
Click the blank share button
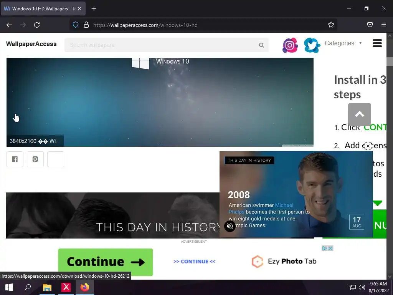pyautogui.click(x=56, y=159)
